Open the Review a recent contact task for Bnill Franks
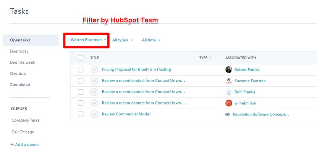Viewport: 317px width, 152px height. coord(144,92)
